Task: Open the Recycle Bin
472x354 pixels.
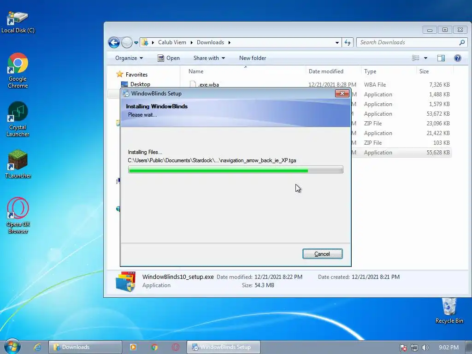Action: 449,311
